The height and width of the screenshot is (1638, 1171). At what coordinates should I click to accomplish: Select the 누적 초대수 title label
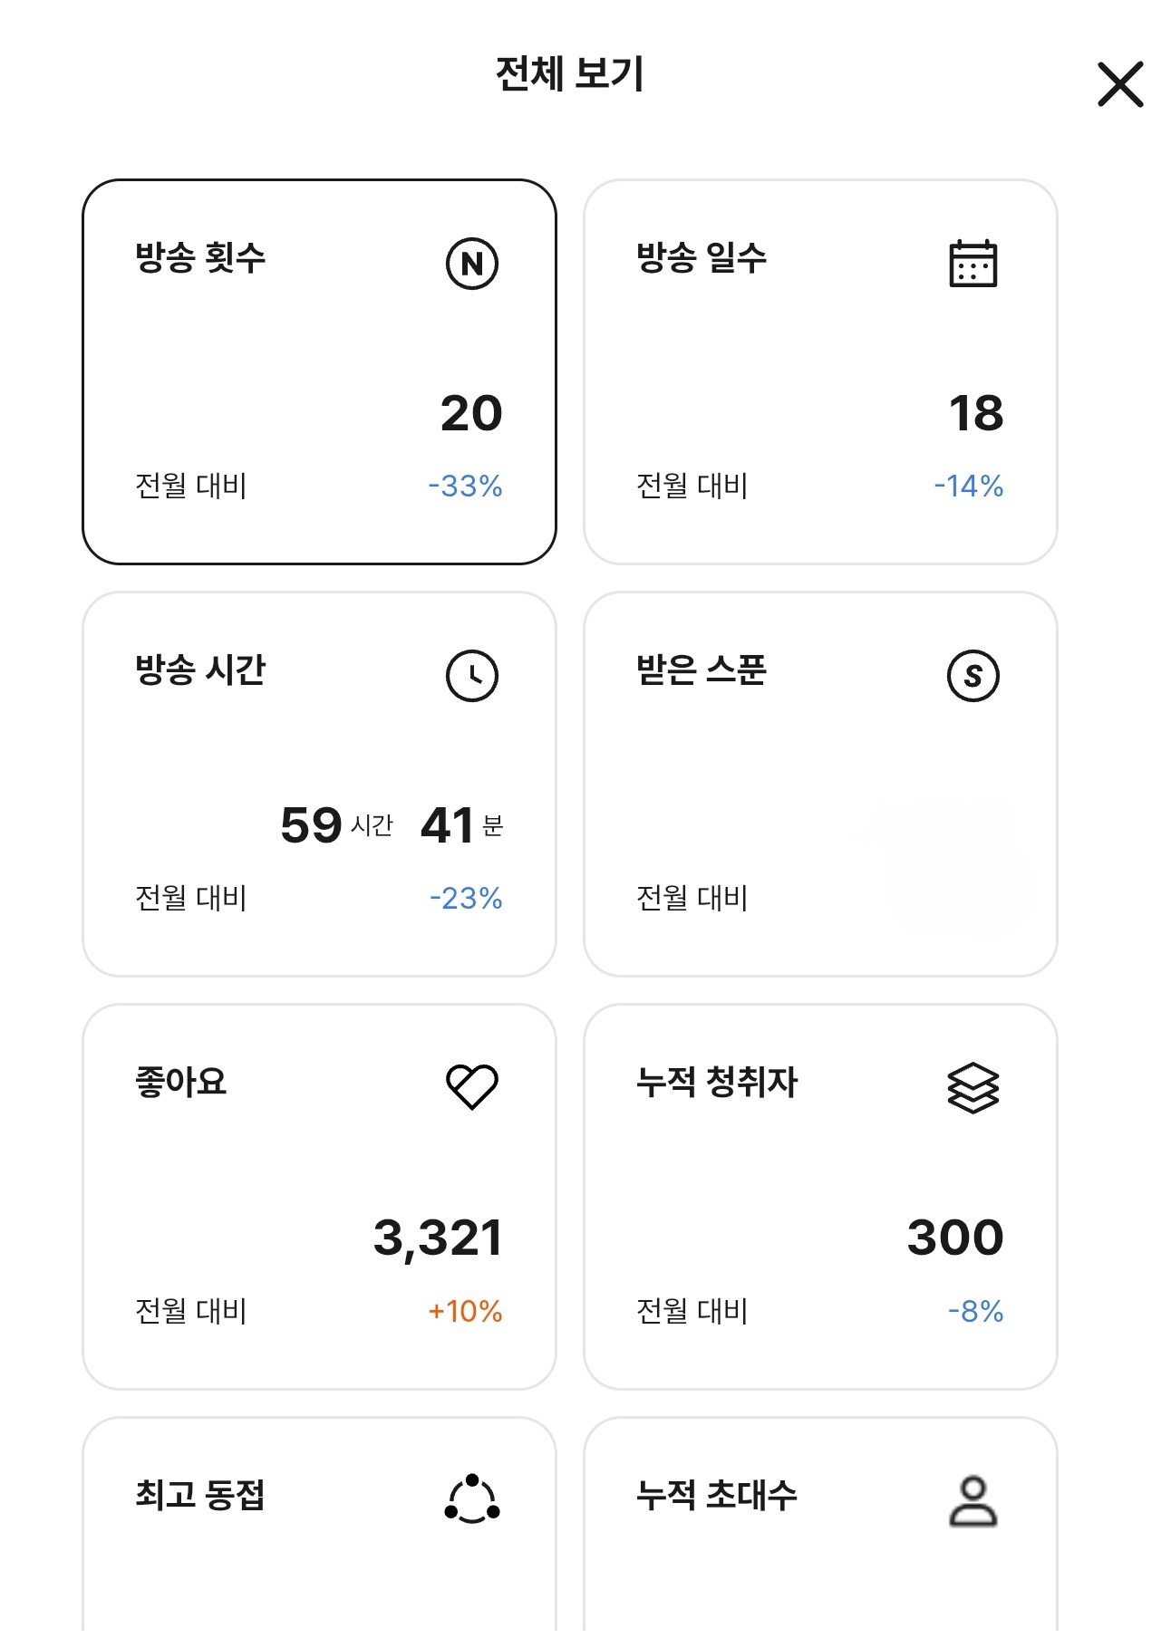717,1495
